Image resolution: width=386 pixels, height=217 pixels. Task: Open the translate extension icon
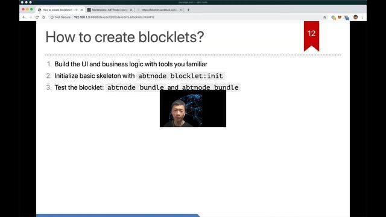[334, 17]
